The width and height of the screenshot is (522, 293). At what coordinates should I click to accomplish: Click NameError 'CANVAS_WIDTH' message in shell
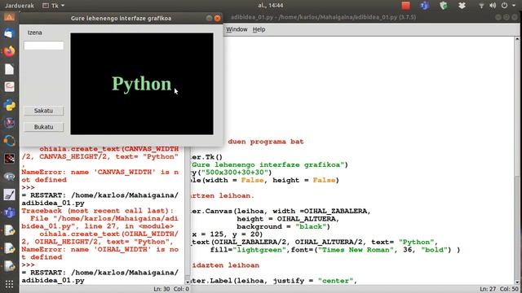click(x=100, y=176)
